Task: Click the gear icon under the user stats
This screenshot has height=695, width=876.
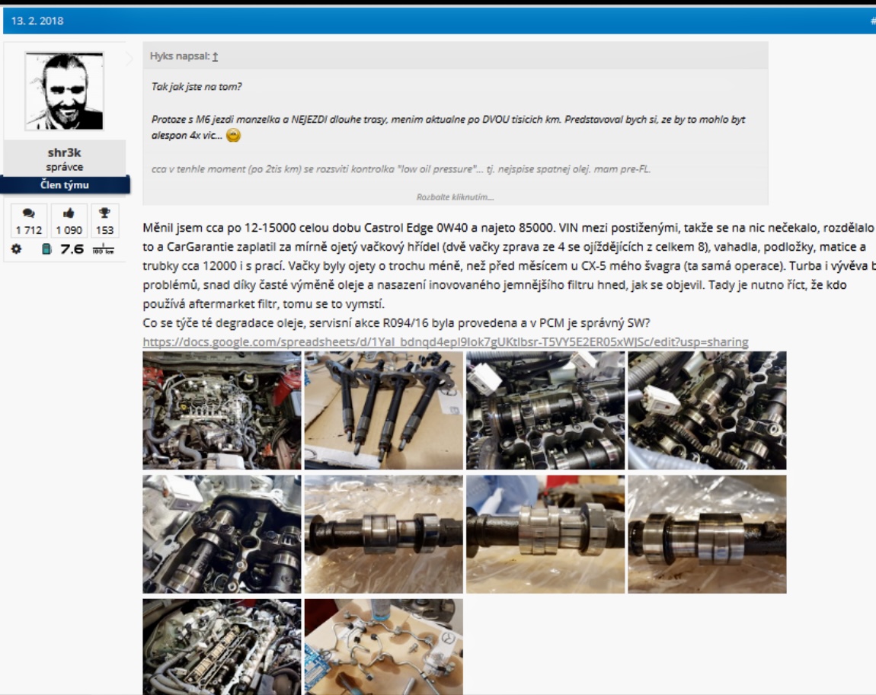Action: coord(16,248)
